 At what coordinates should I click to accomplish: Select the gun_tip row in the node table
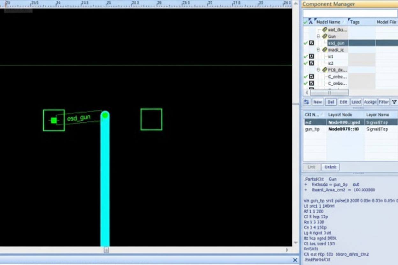tap(315, 129)
